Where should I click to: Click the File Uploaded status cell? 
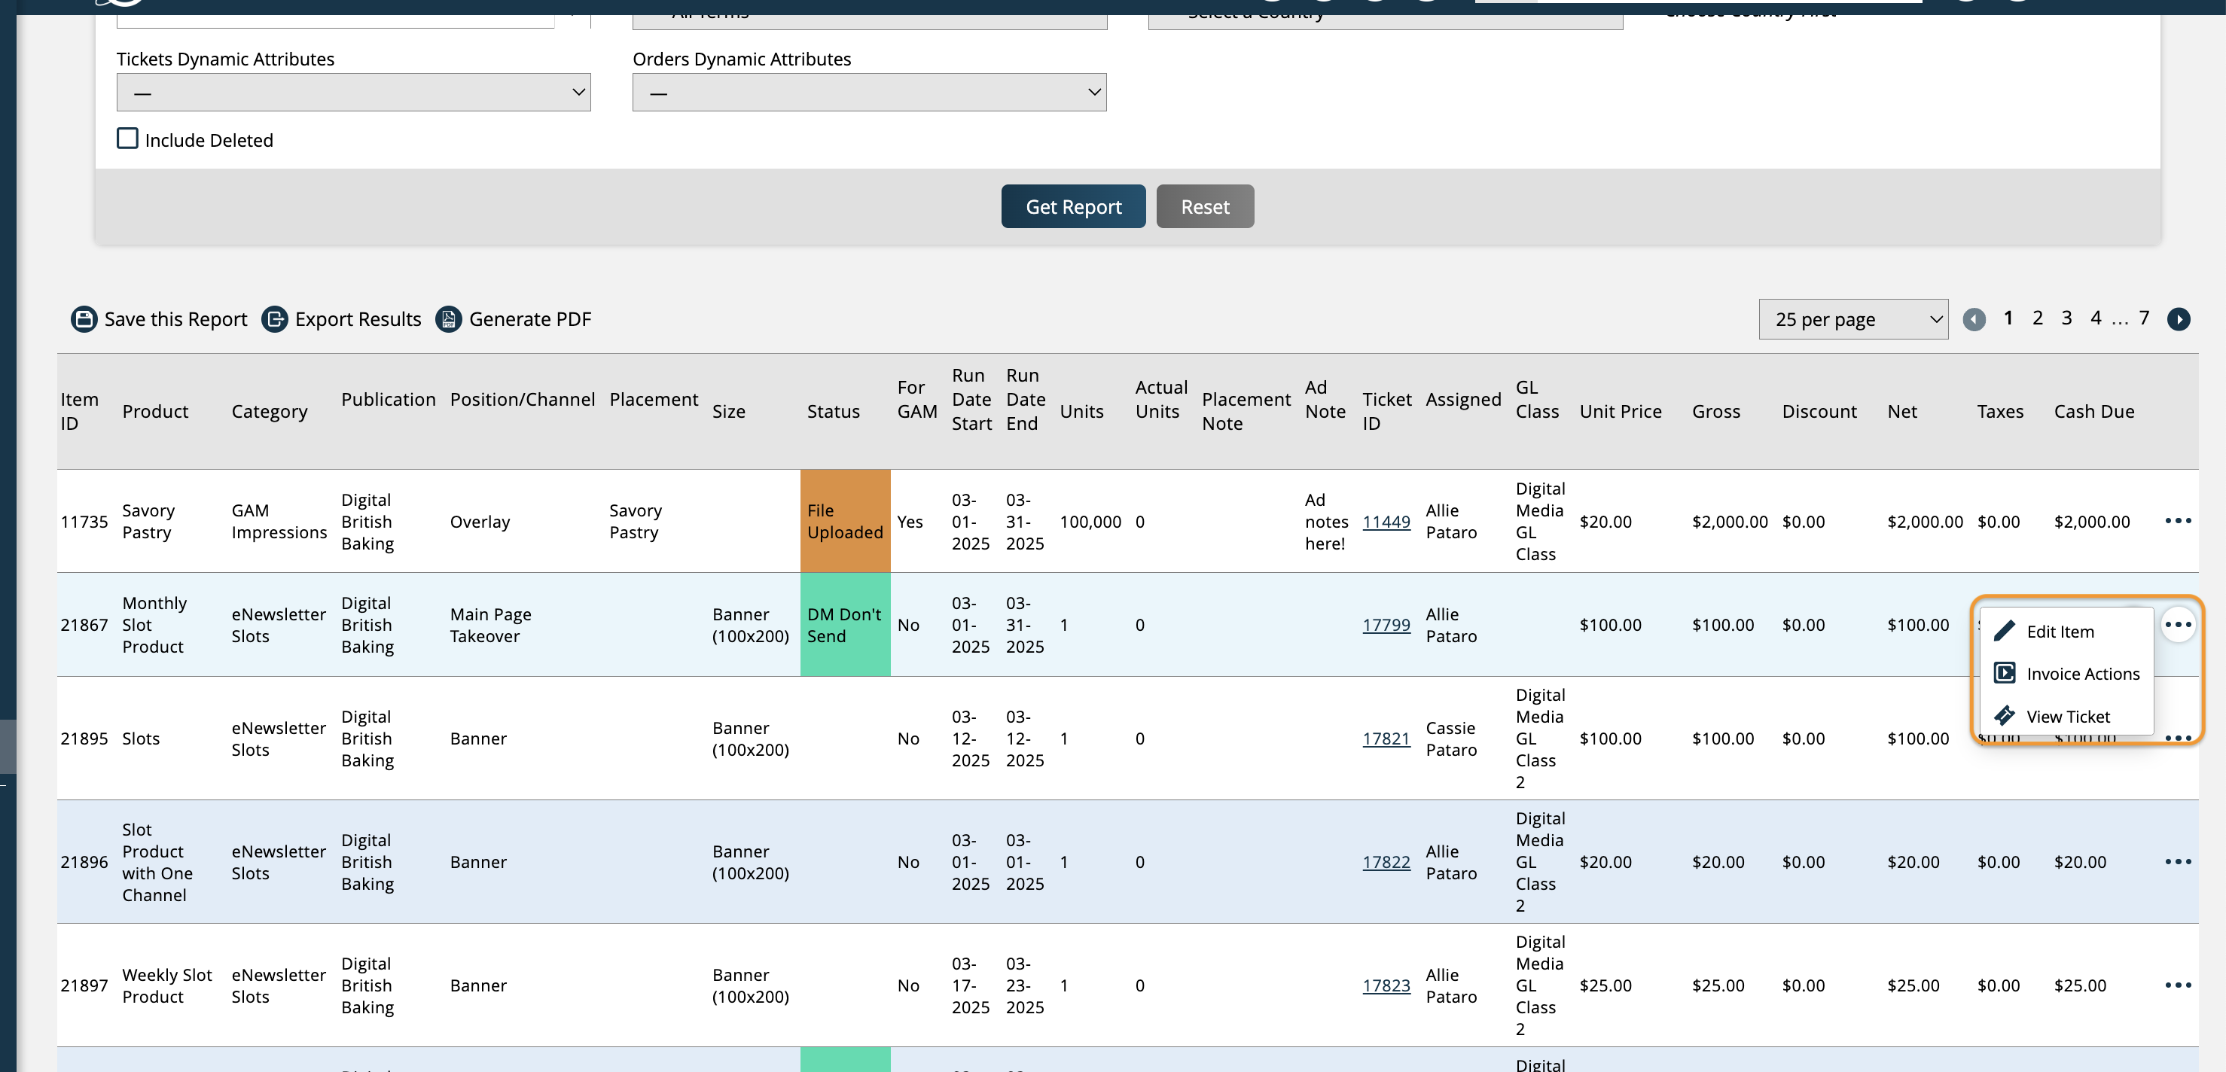[x=845, y=521]
